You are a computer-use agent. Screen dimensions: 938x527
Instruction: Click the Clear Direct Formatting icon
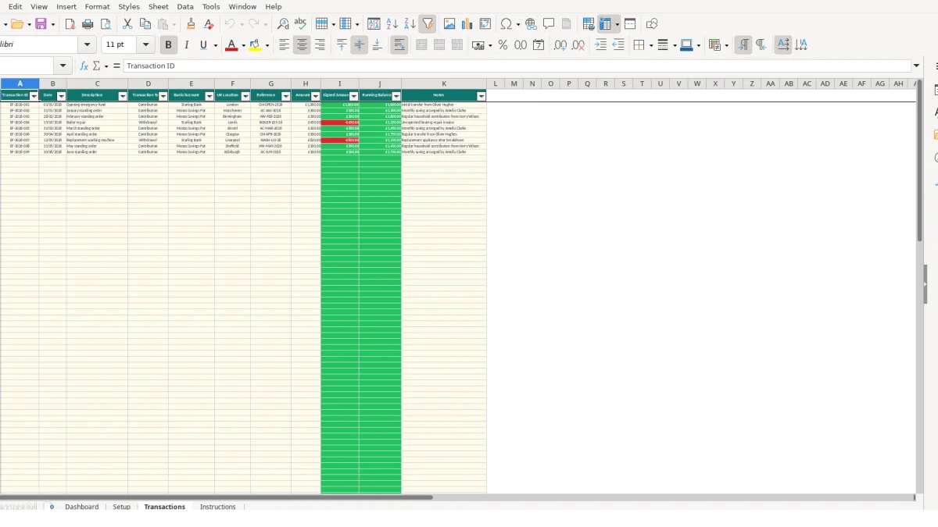point(209,24)
